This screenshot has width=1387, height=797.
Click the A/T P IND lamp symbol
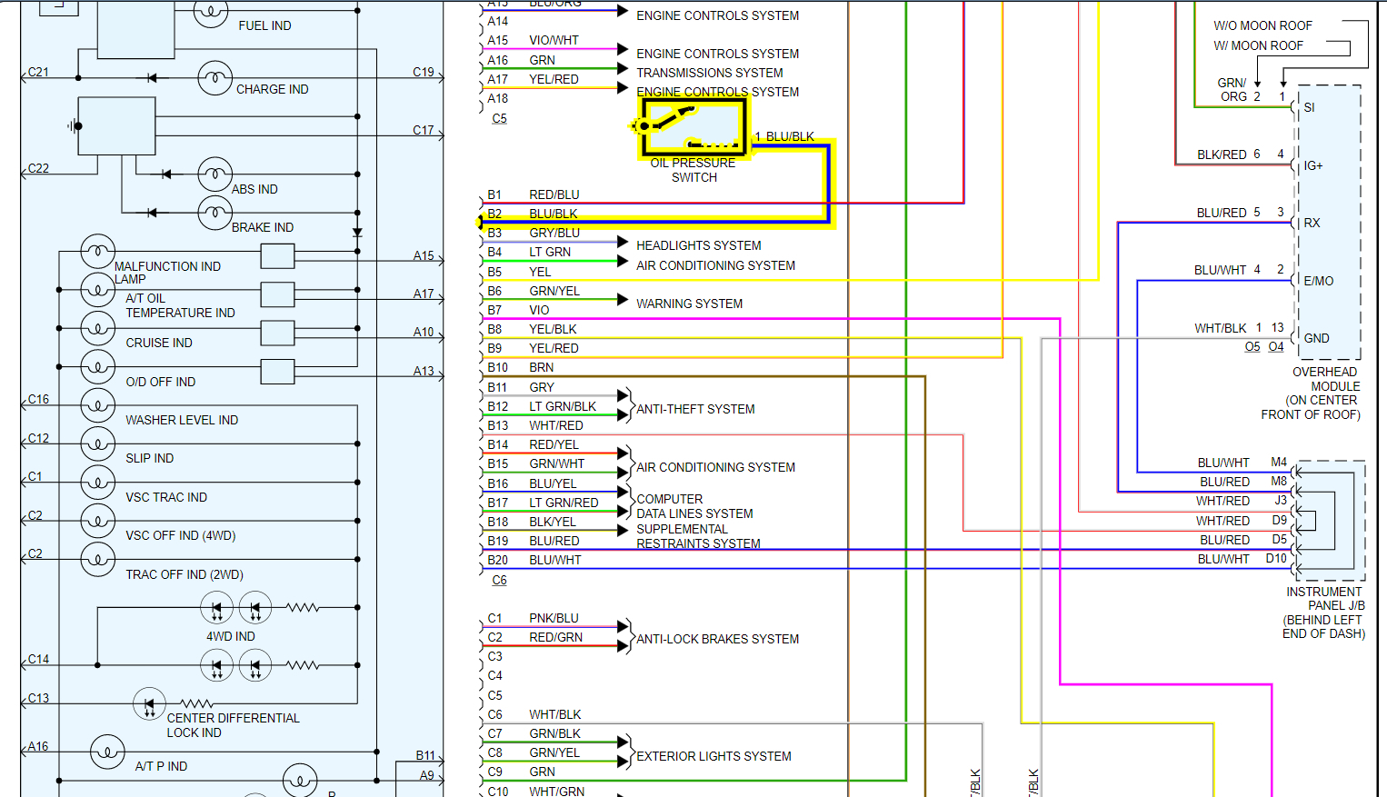pos(107,752)
